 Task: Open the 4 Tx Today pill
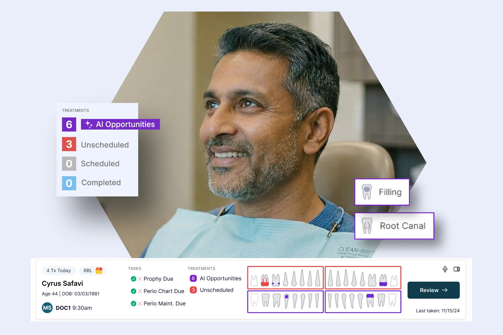[x=59, y=270]
